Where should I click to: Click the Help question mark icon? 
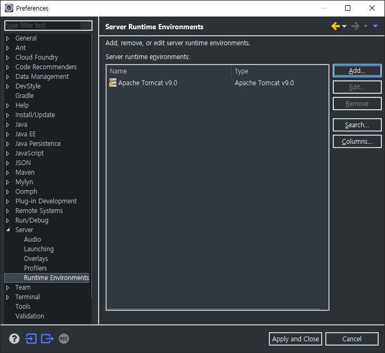coord(14,339)
